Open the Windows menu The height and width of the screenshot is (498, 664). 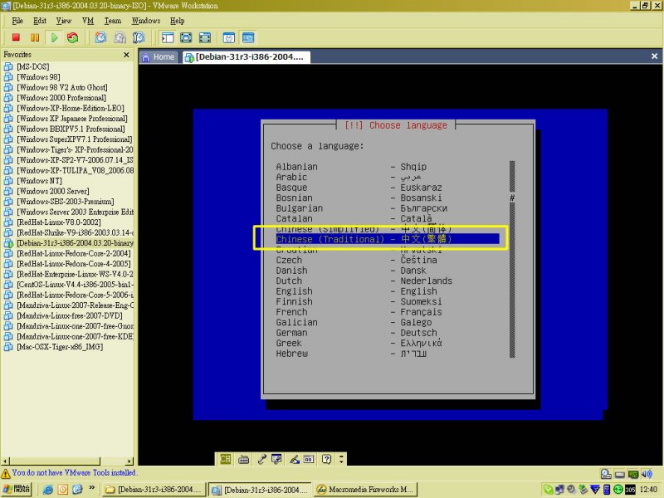tap(146, 21)
